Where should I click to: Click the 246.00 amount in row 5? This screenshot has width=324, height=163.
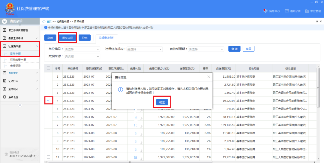pos(231,109)
